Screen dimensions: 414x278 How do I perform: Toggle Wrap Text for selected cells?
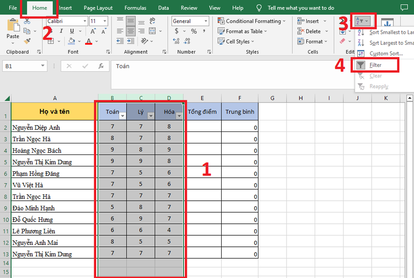(x=152, y=21)
